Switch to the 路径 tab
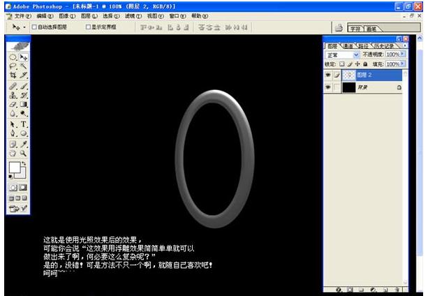Screen dimensions: 428x296 [363, 46]
